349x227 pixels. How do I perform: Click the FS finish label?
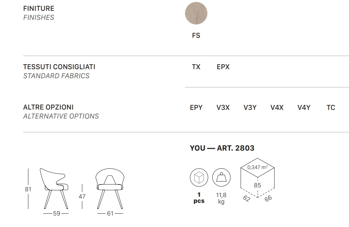(196, 35)
